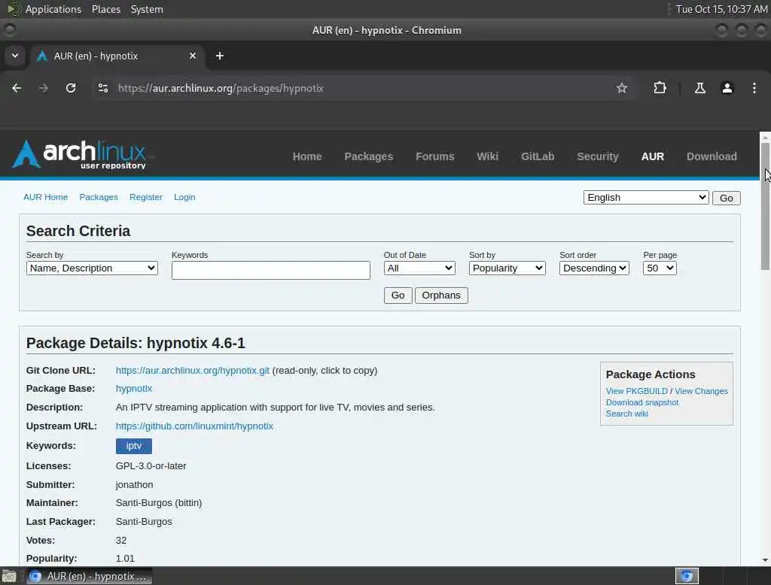
Task: Open a new tab with plus icon
Action: pyautogui.click(x=220, y=56)
